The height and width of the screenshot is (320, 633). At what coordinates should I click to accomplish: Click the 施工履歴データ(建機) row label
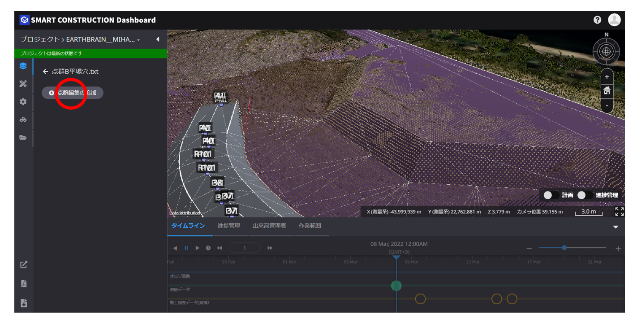[x=189, y=303]
